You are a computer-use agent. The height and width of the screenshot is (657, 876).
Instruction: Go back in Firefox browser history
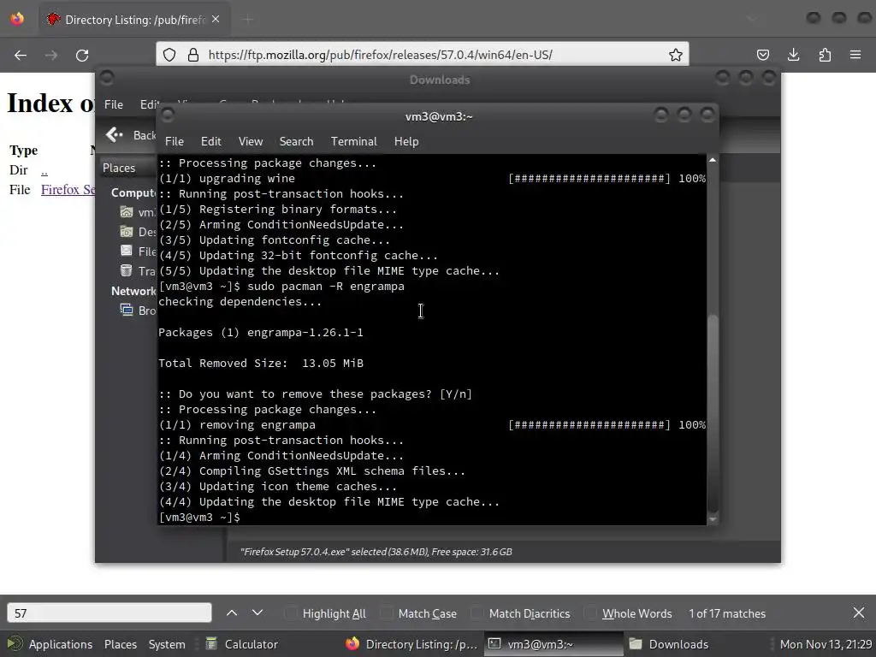click(x=21, y=56)
